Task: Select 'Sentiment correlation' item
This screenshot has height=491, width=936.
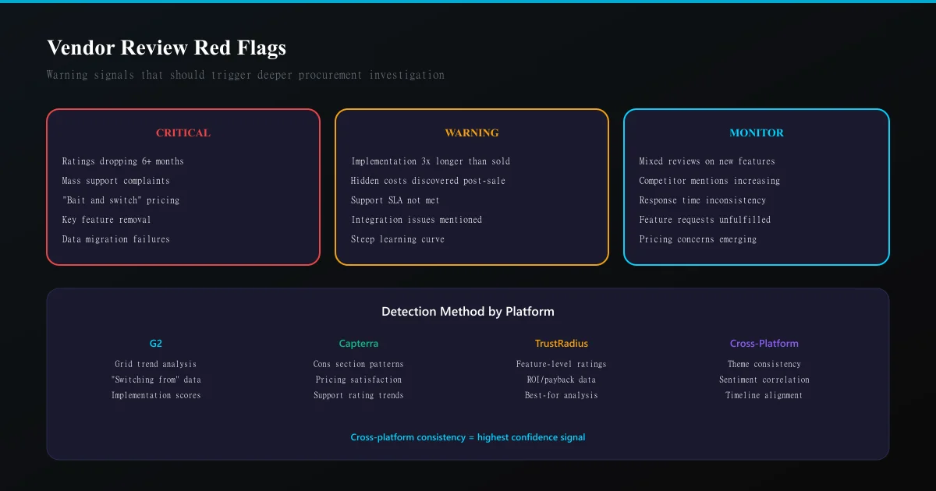Action: [x=764, y=380]
